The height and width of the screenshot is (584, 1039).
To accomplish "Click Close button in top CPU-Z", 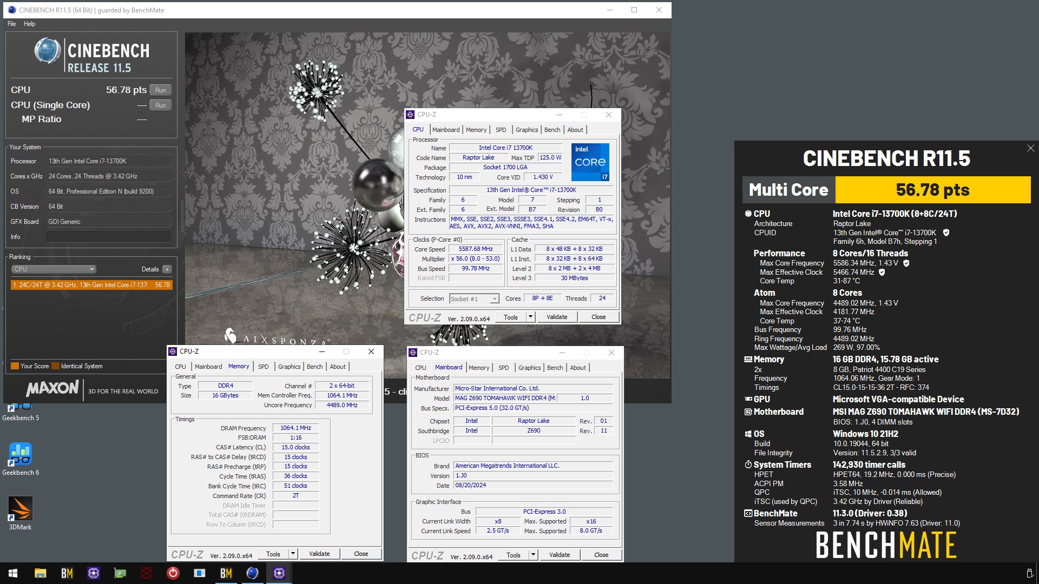I will point(599,317).
